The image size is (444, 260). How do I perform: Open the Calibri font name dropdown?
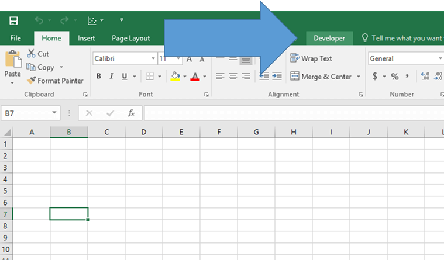(x=153, y=59)
